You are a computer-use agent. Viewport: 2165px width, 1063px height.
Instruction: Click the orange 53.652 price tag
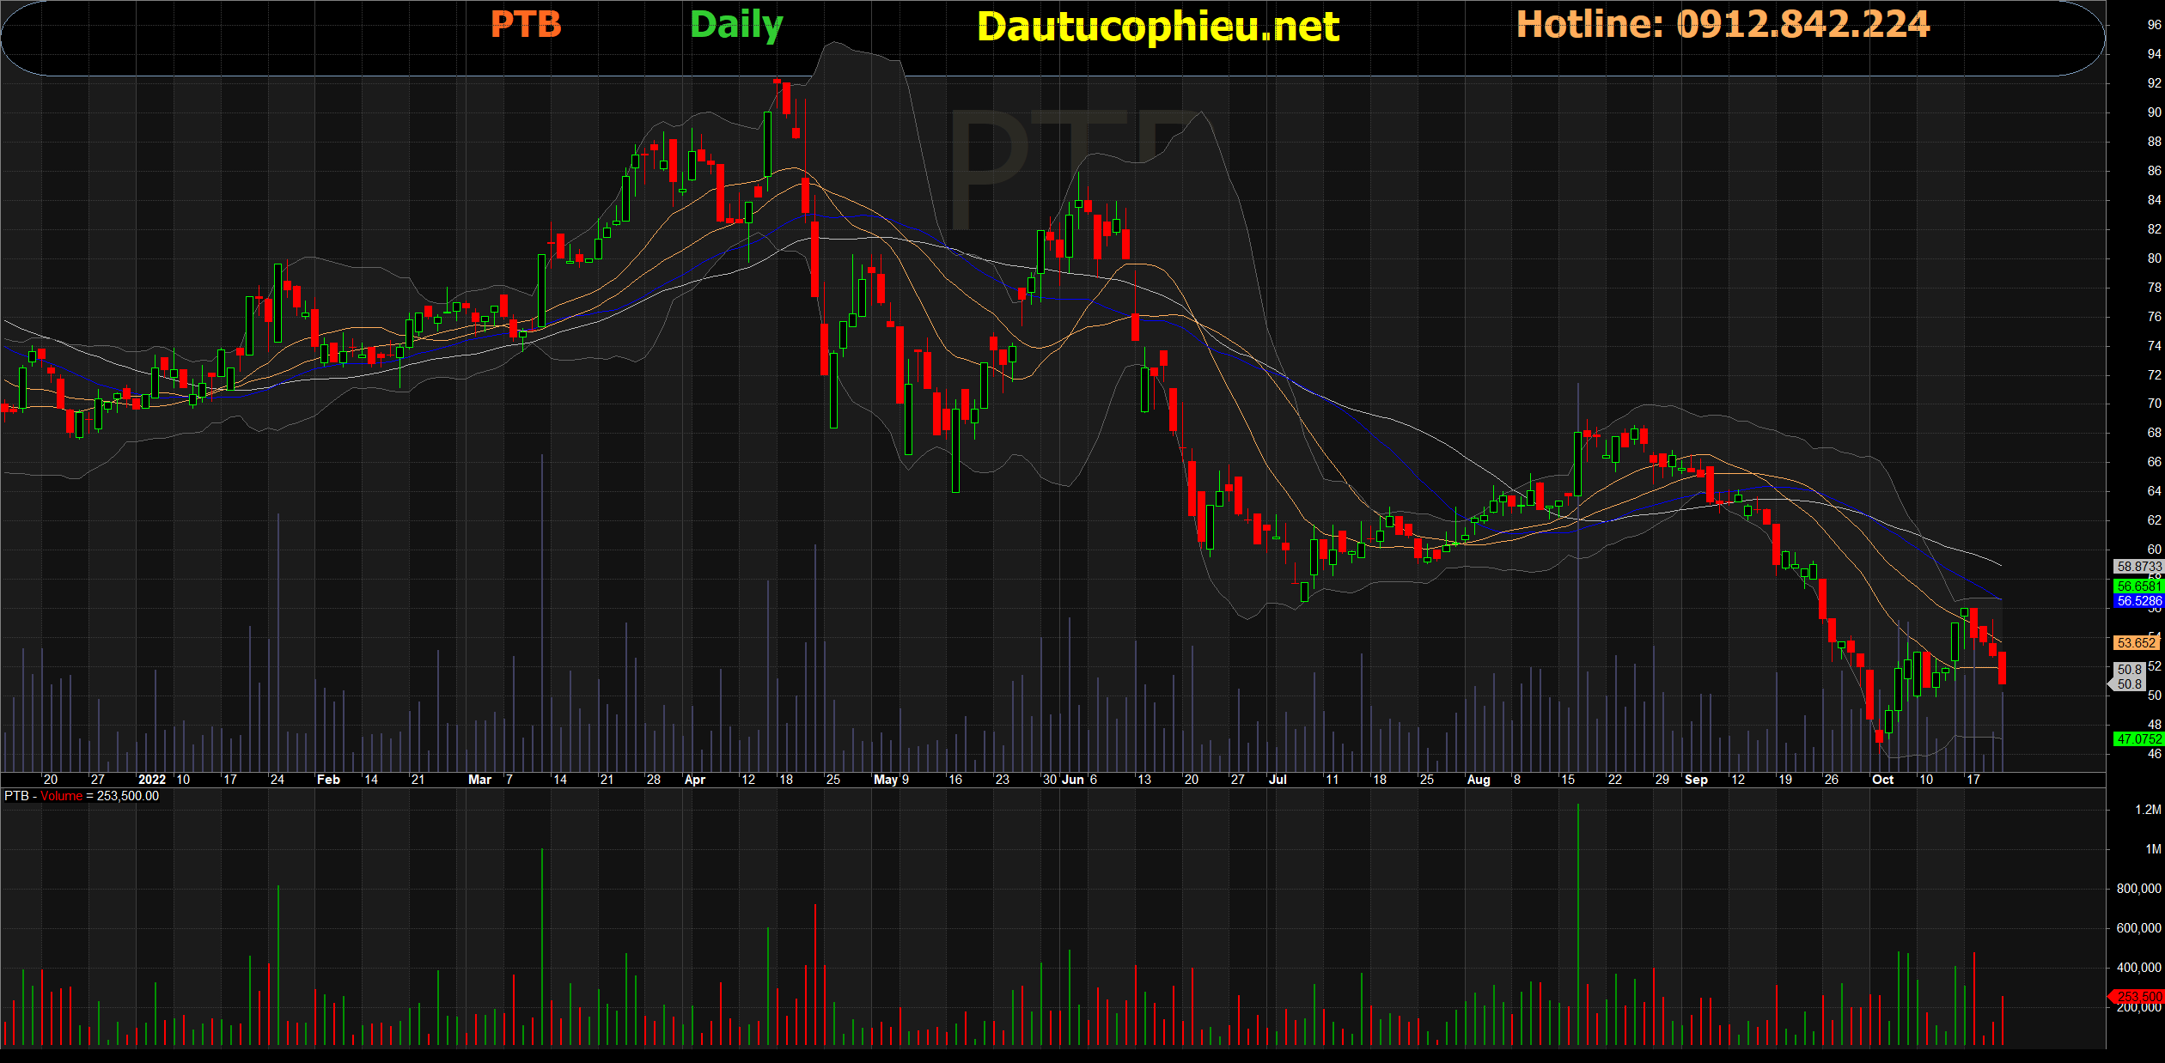[x=2136, y=642]
